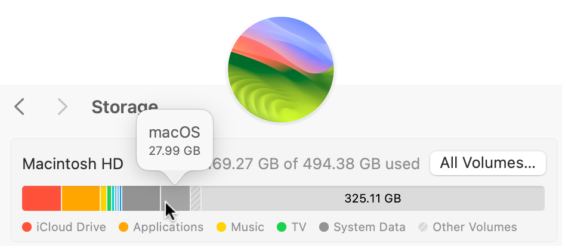The image size is (562, 246).
Task: Click the gray System Data legend dot
Action: (x=325, y=227)
